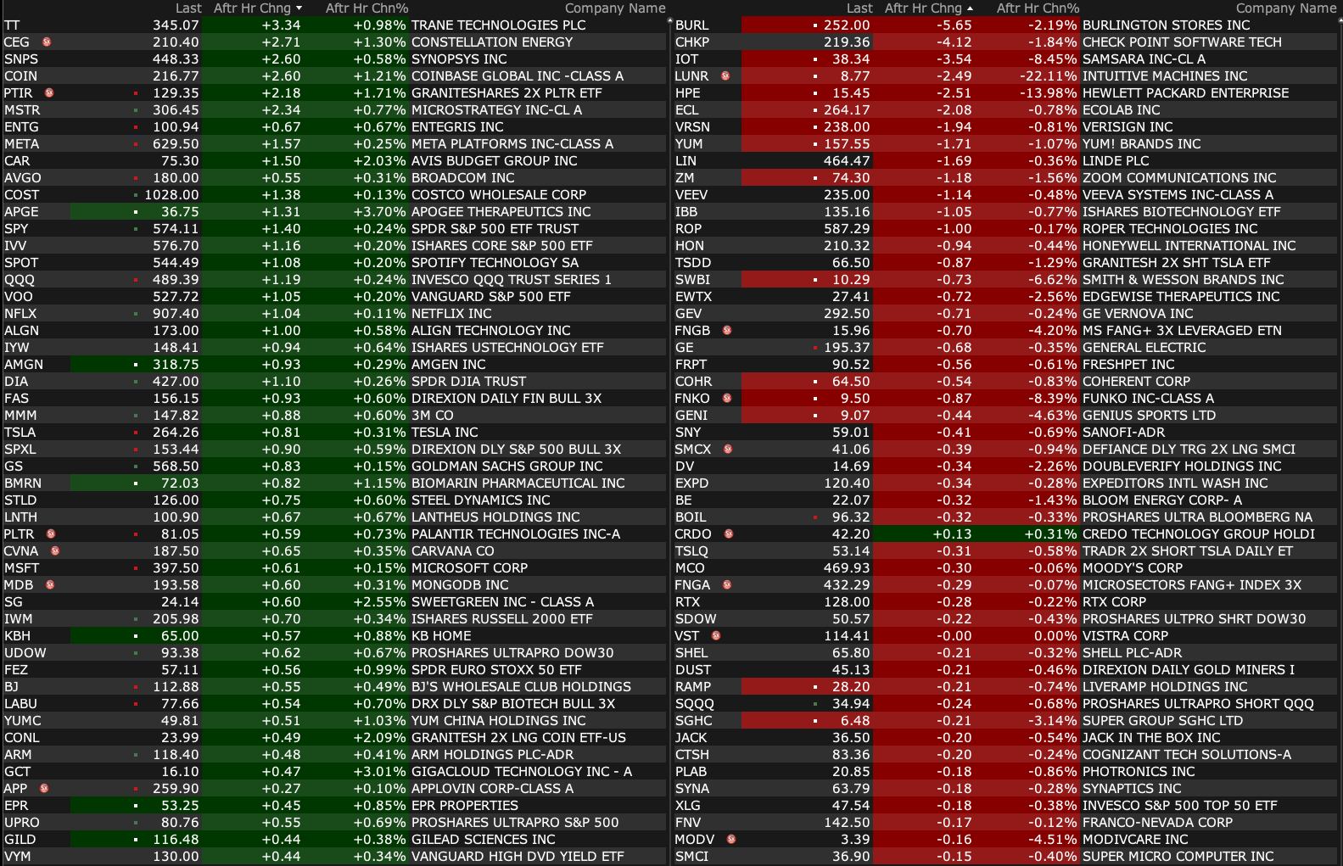Click the red badge icon next to MODV
The height and width of the screenshot is (866, 1343).
click(731, 839)
